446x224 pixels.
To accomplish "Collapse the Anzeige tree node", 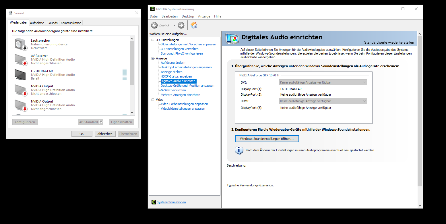I will pyautogui.click(x=153, y=58).
